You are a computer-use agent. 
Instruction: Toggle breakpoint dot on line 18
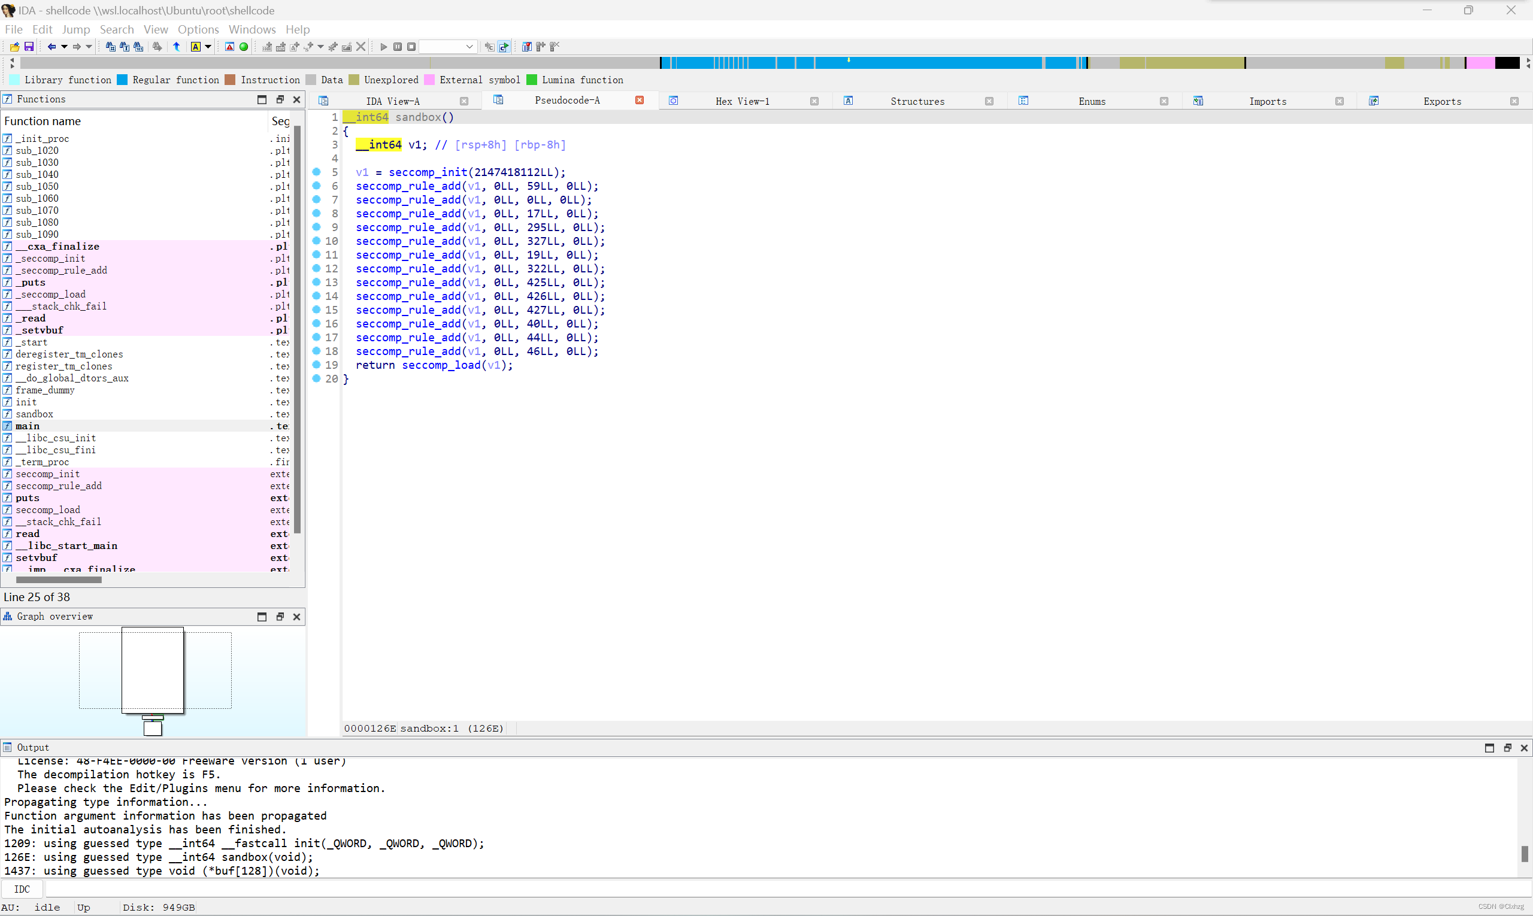[317, 351]
